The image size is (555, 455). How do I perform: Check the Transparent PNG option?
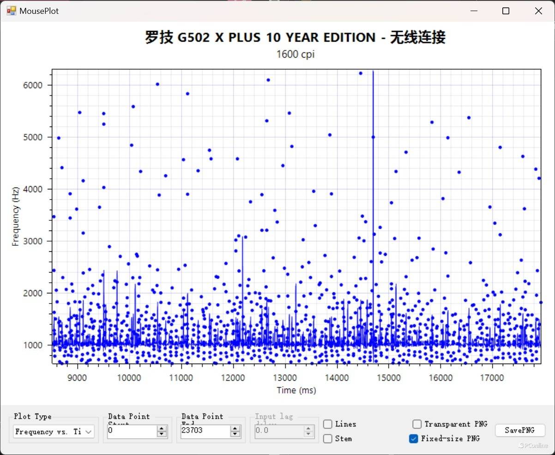coord(417,424)
